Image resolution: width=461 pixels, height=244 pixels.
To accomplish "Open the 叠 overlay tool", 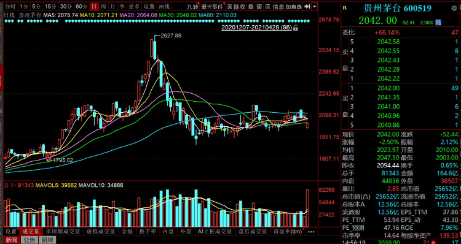I will coord(251,7).
